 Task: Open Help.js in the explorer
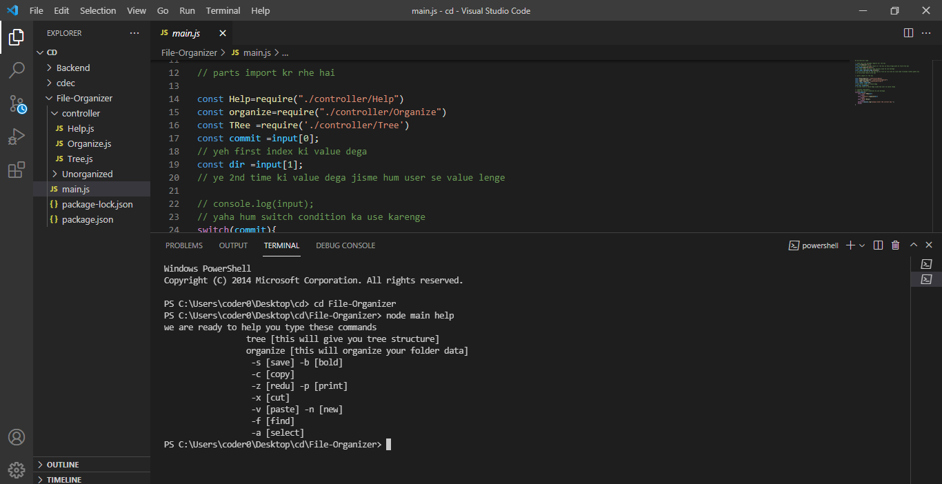[x=92, y=128]
